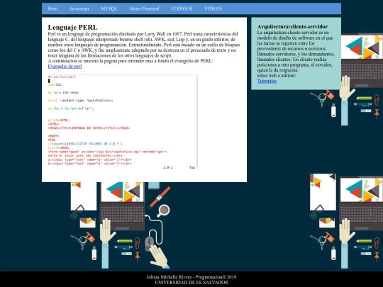Select the MYSQL navigation item
The height and width of the screenshot is (287, 383).
coord(109,9)
